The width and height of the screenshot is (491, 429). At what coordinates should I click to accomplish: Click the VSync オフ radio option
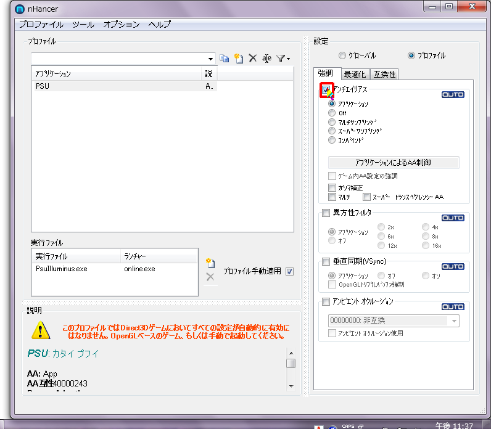(381, 276)
